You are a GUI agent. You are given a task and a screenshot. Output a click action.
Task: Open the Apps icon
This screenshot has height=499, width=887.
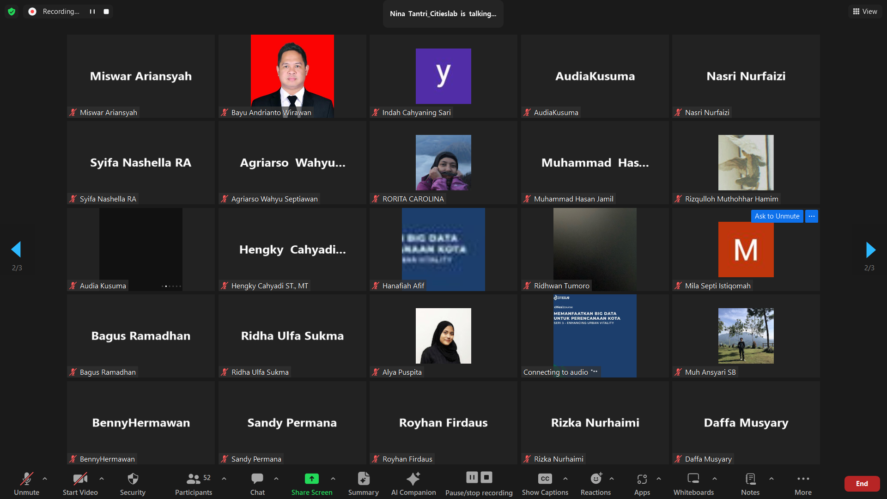point(642,479)
